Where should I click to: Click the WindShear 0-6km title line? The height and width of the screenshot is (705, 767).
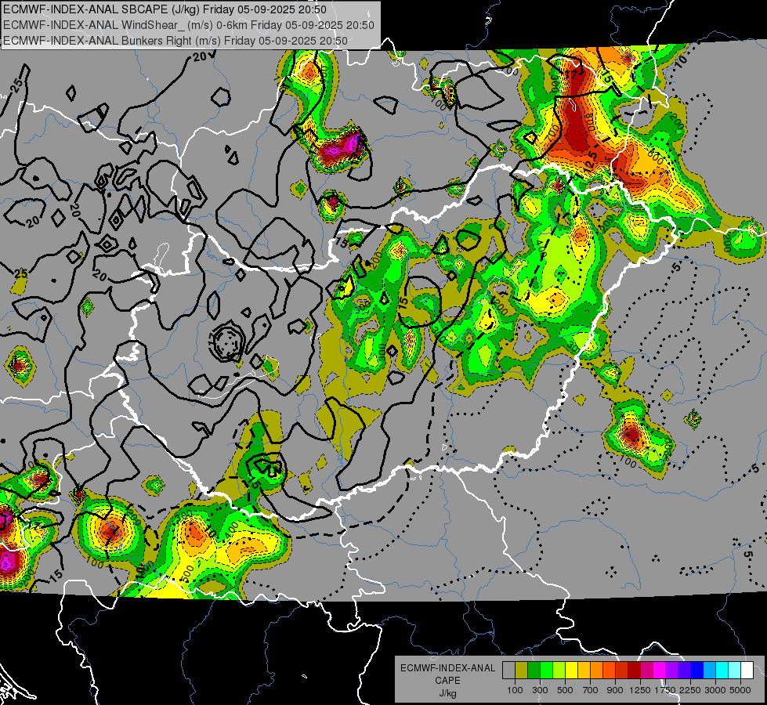(189, 25)
